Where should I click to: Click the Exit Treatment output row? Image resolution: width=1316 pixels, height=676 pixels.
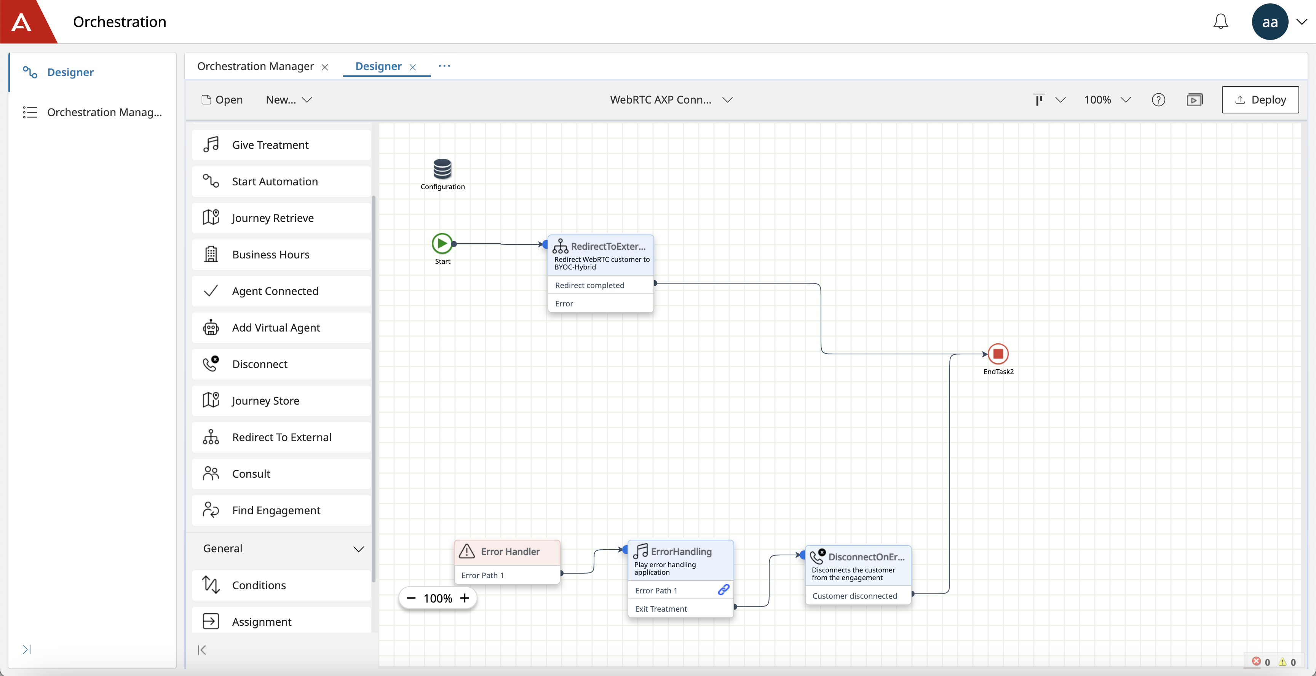tap(680, 609)
